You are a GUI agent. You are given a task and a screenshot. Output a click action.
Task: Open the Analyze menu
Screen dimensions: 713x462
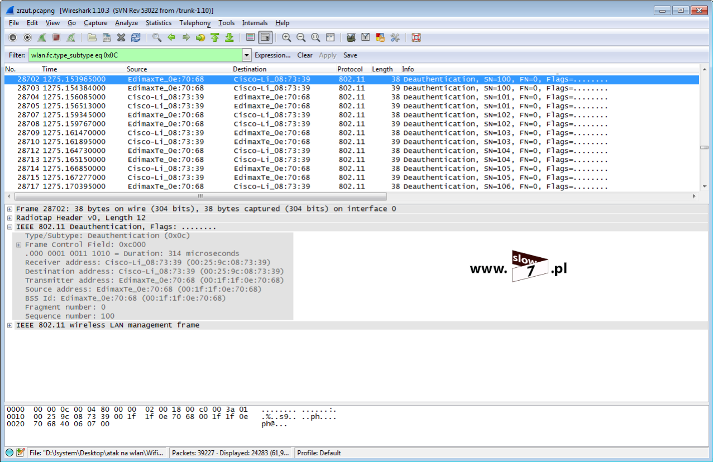point(126,23)
